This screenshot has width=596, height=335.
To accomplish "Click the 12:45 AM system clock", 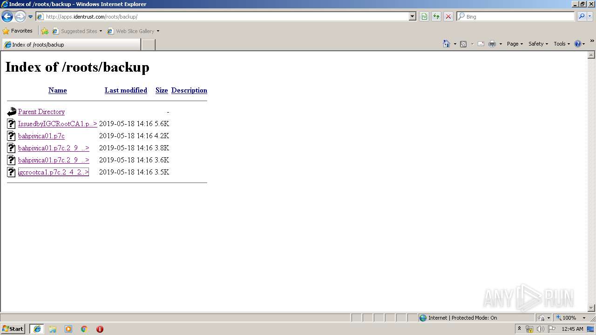I will click(x=572, y=329).
